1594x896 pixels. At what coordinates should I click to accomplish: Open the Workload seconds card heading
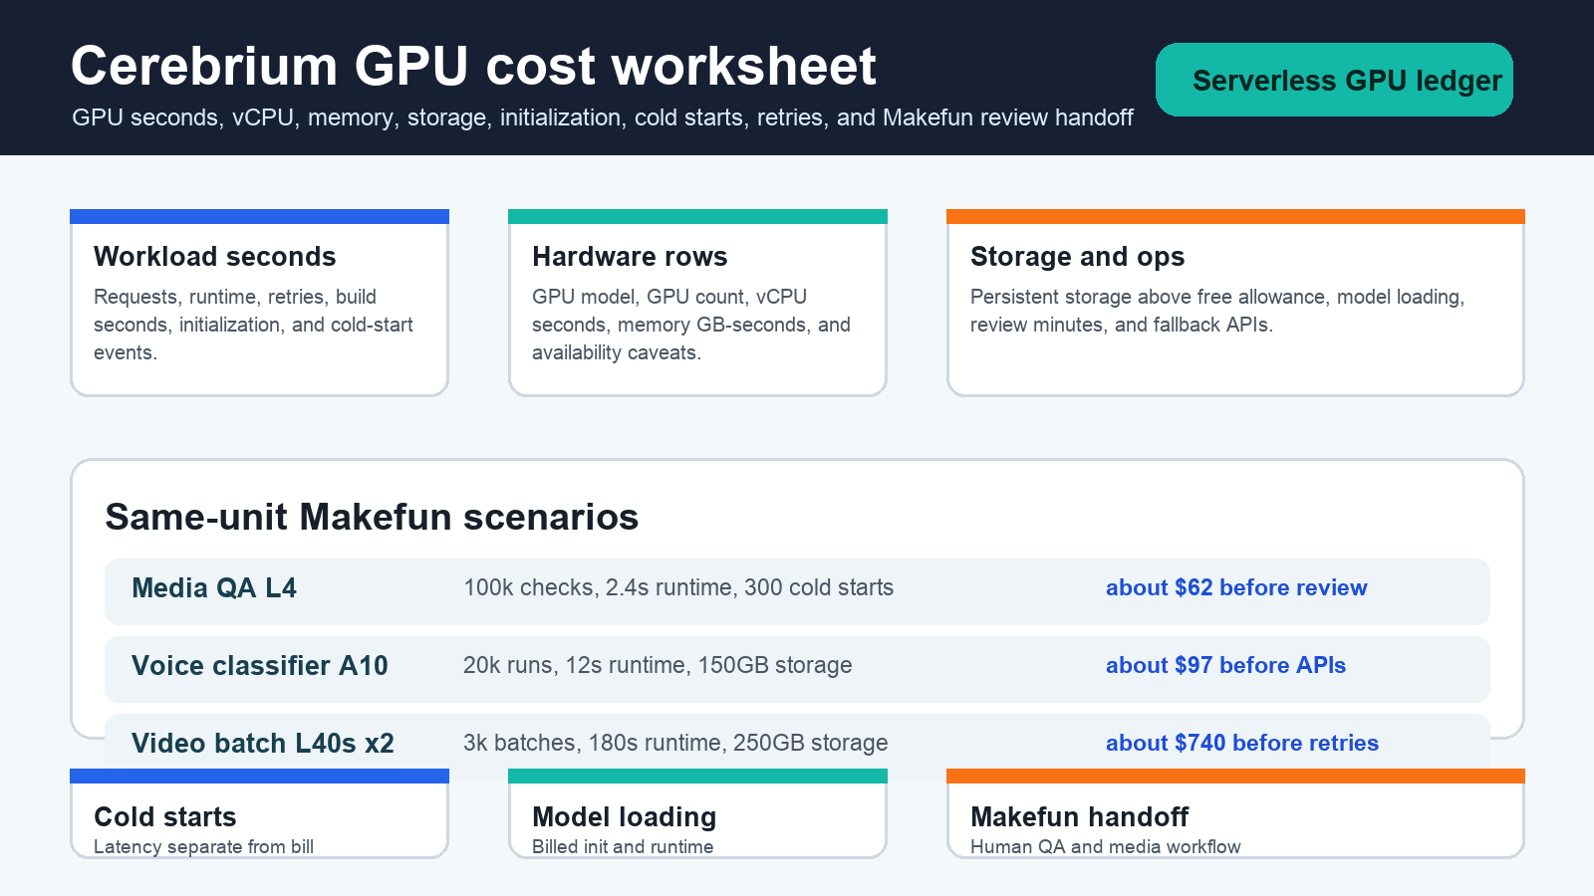pos(215,257)
